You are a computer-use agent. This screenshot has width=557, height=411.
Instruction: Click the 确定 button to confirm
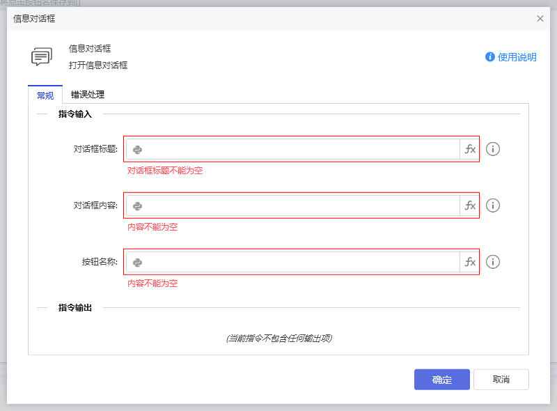click(441, 379)
